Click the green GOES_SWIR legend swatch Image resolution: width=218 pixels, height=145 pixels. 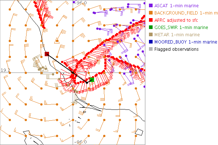[150, 27]
